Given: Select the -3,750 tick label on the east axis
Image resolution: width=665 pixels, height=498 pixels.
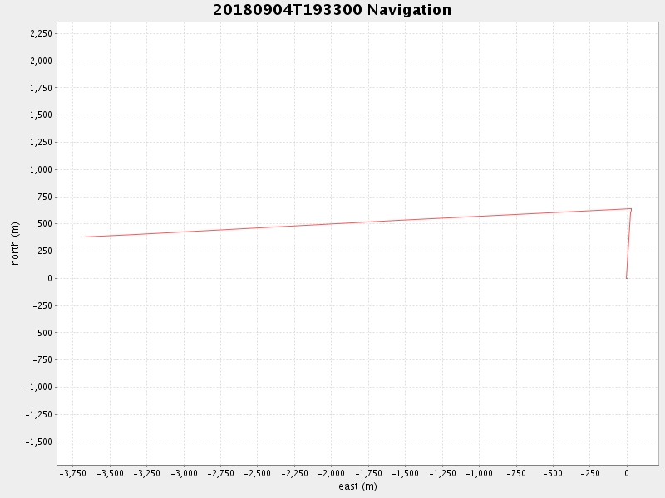Looking at the screenshot, I should [72, 473].
